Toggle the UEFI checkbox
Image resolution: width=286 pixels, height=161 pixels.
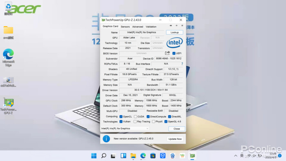click(174, 53)
